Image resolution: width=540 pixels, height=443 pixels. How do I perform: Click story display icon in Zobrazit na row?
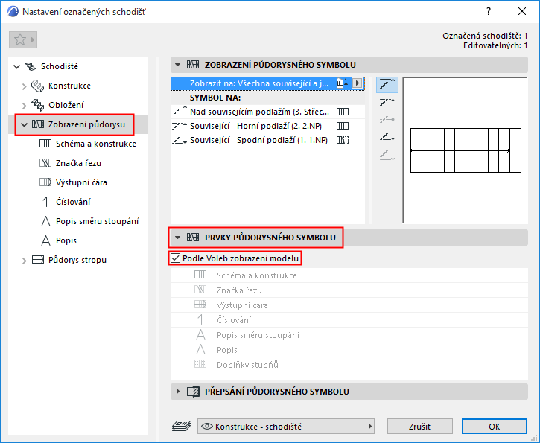pos(342,83)
